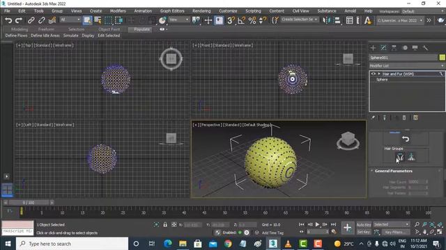
Task: Open the key mode Selected dropdown
Action: (392, 224)
